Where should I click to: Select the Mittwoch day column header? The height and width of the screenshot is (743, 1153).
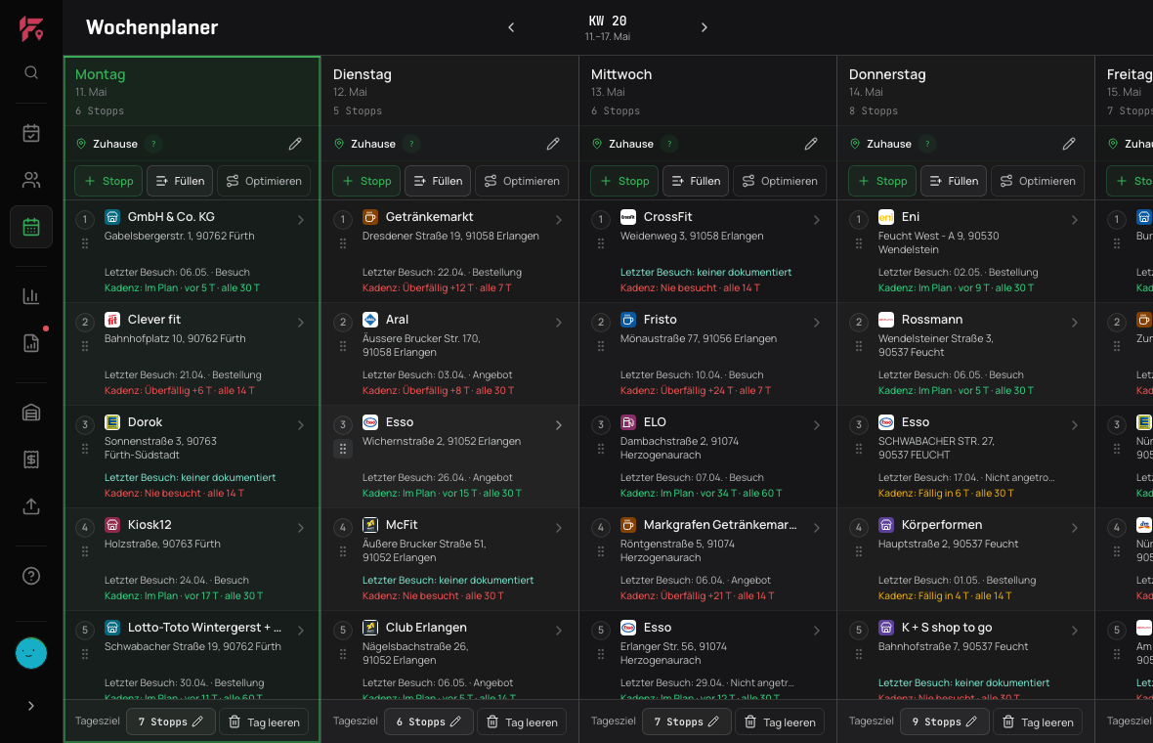coord(708,91)
